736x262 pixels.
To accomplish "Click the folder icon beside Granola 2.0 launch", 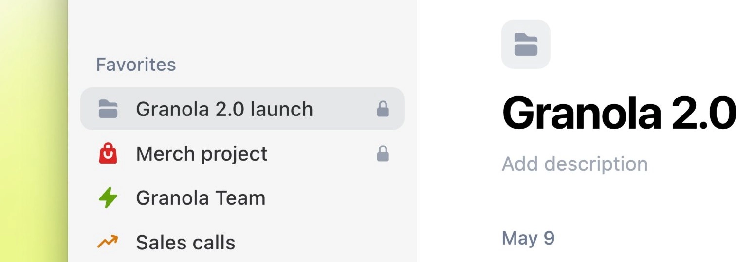I will [x=108, y=109].
